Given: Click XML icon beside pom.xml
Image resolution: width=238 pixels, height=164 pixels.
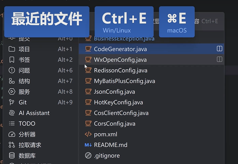Looking at the screenshot, I should 88,134.
